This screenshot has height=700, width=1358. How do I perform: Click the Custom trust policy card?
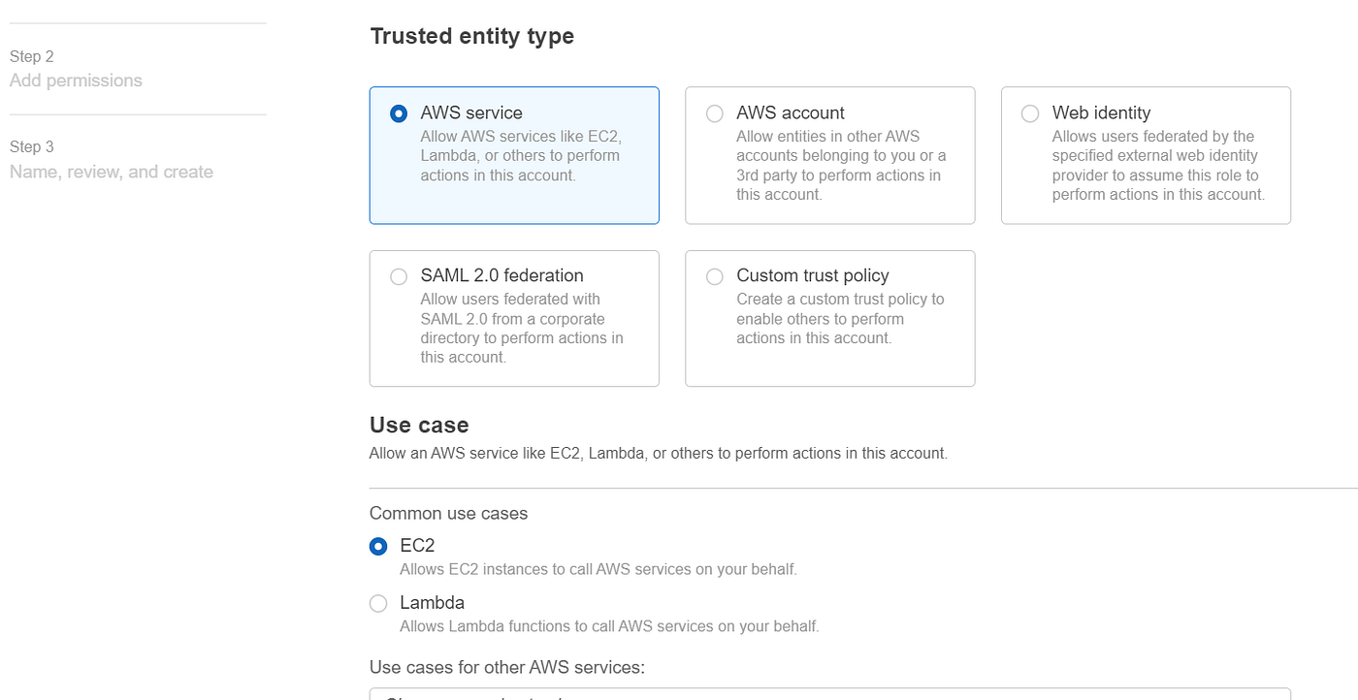[829, 318]
